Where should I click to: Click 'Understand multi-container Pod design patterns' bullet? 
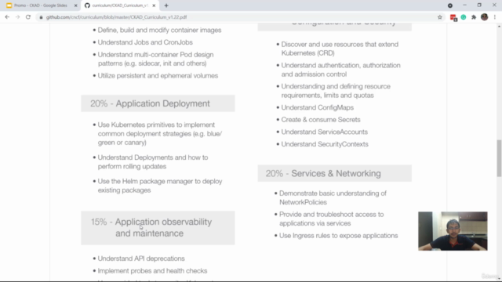[x=155, y=59]
